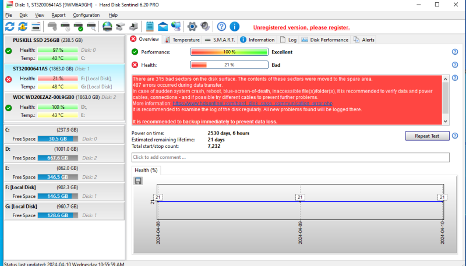
Task: Click the stacked drives toolbar icon
Action: click(x=121, y=27)
